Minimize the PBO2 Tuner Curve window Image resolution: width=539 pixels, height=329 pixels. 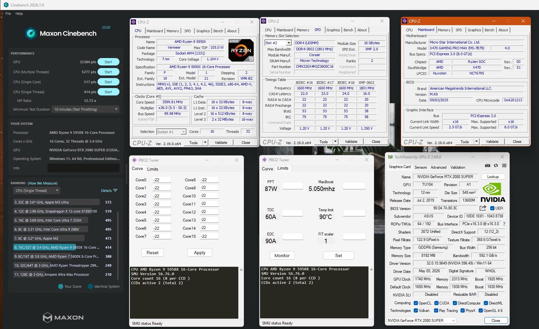click(x=206, y=160)
